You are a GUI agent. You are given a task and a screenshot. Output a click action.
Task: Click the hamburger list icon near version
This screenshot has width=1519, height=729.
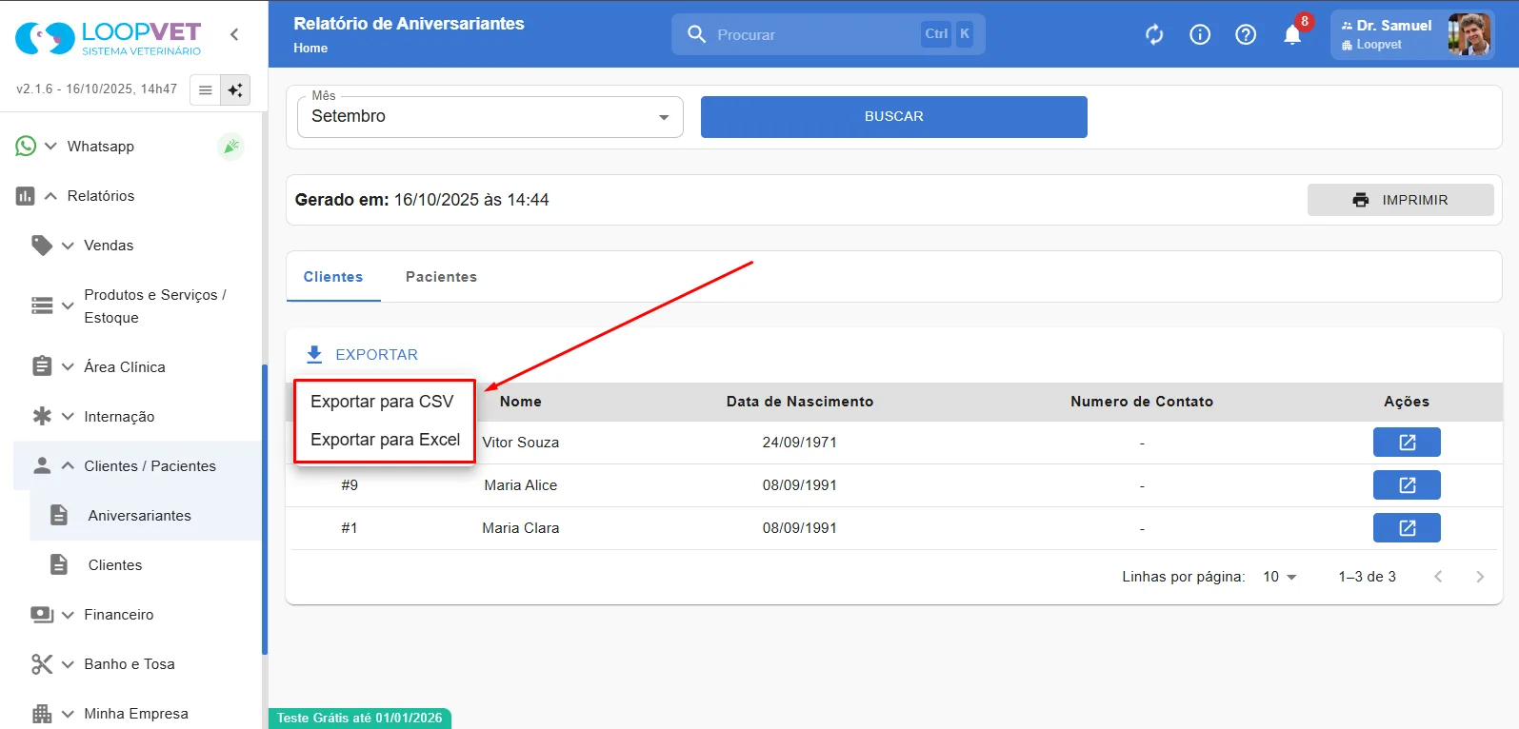[x=205, y=90]
